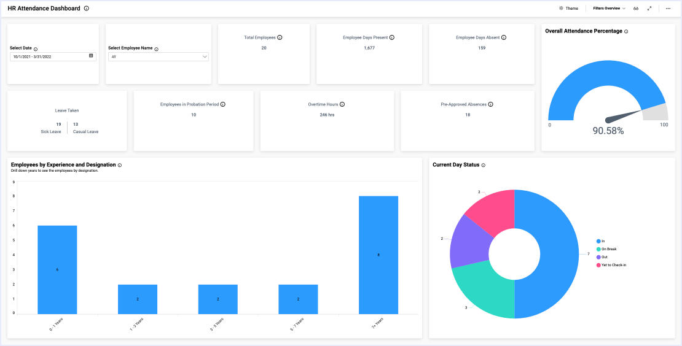The height and width of the screenshot is (346, 682).
Task: Open the calendar picker in Select Date
Action: (x=91, y=56)
